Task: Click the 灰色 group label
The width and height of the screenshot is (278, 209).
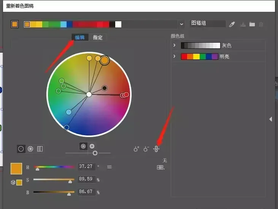Action: (x=227, y=45)
